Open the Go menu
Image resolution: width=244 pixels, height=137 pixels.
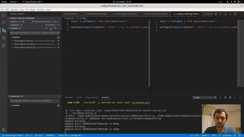[27, 10]
